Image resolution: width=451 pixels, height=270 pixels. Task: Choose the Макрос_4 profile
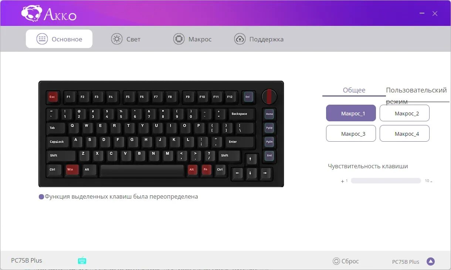click(404, 134)
